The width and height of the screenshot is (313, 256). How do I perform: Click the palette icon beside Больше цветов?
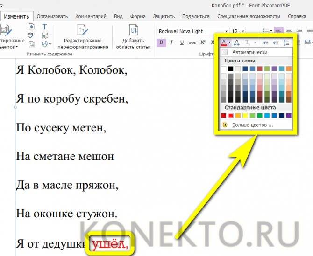click(x=225, y=125)
